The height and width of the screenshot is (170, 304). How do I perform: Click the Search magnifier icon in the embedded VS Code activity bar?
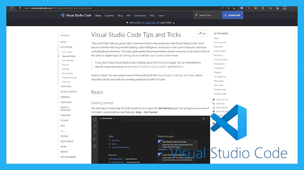click(95, 126)
